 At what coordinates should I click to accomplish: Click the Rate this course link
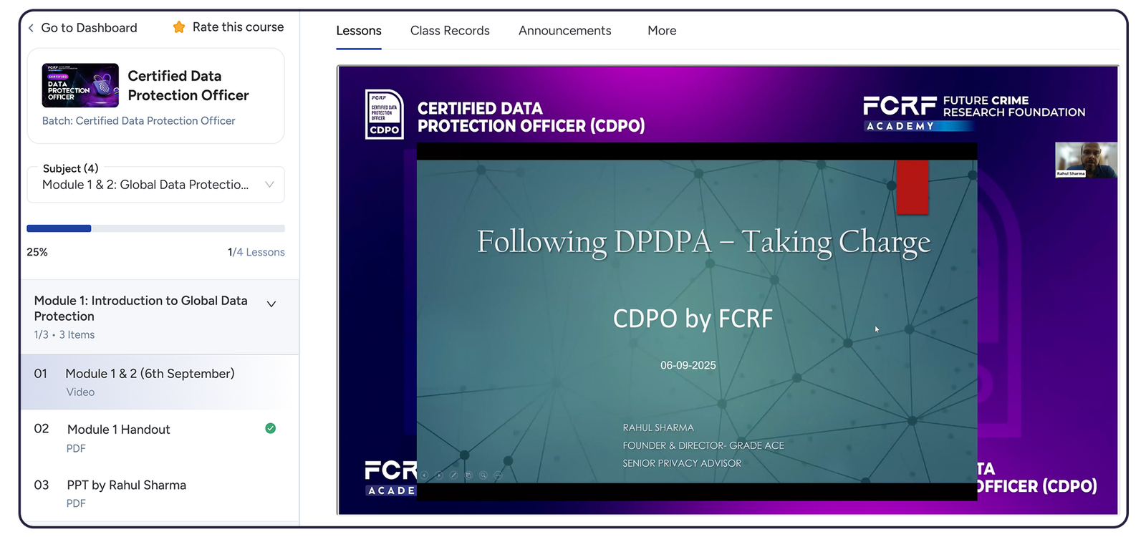(238, 27)
